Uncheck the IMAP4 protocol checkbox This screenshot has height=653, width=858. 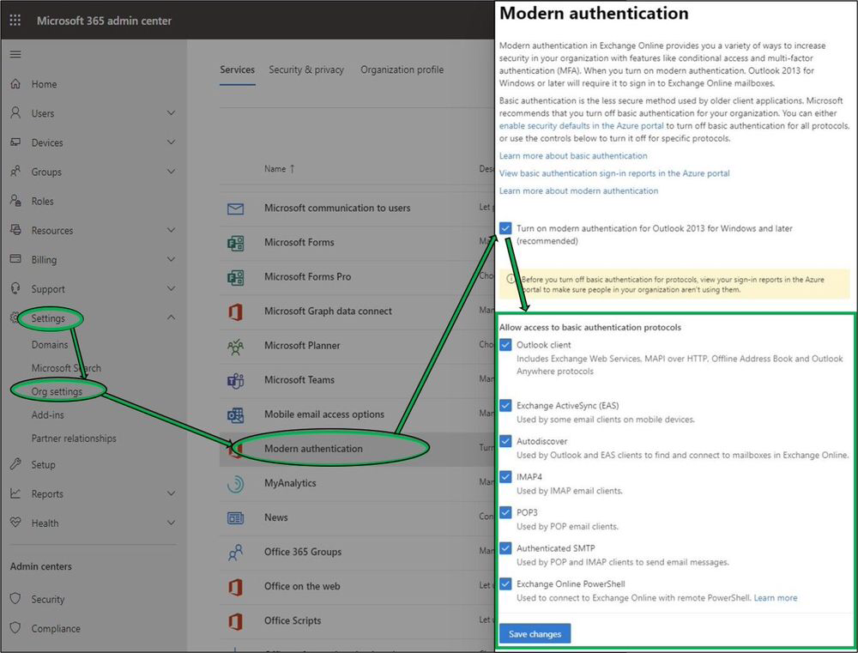pyautogui.click(x=505, y=477)
